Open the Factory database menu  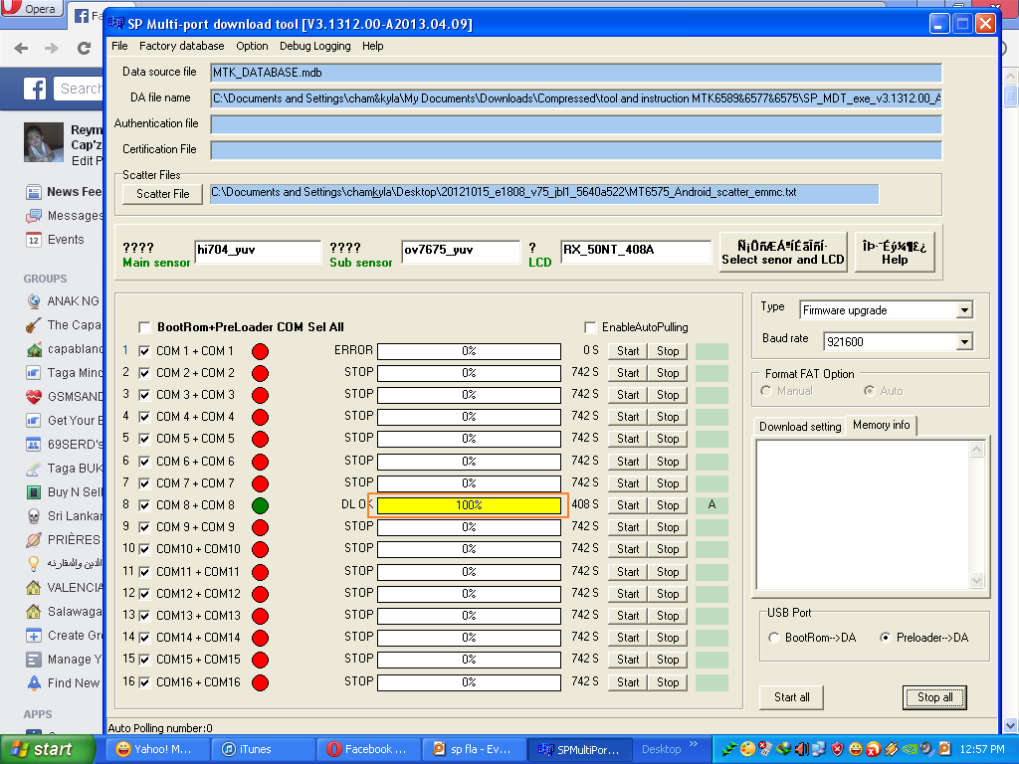[181, 46]
